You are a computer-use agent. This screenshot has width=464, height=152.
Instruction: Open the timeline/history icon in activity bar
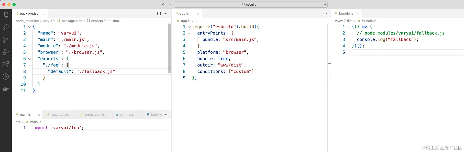6,77
